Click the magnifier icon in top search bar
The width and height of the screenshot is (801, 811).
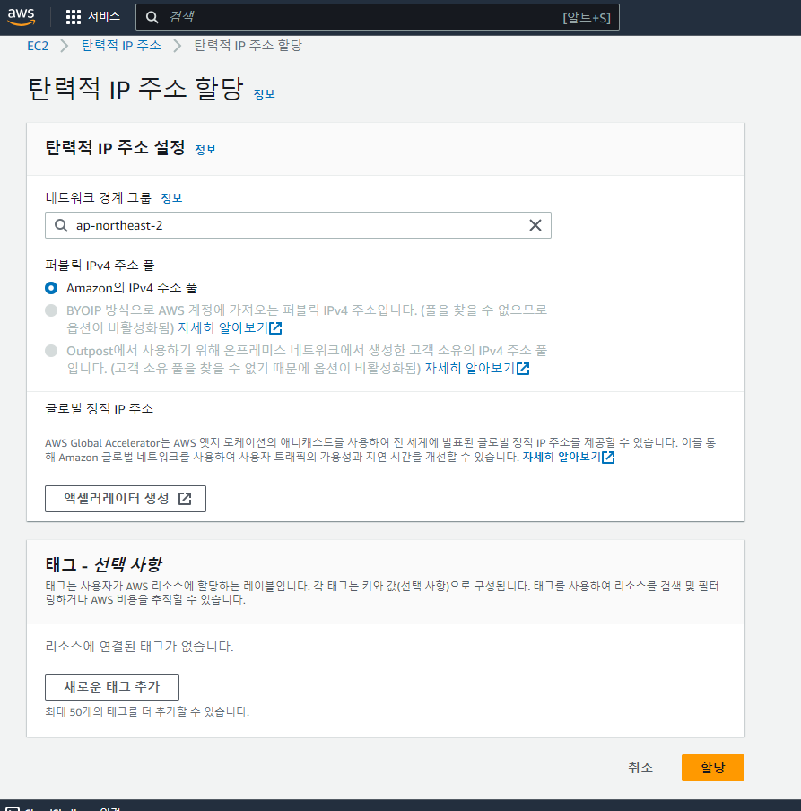[x=152, y=17]
